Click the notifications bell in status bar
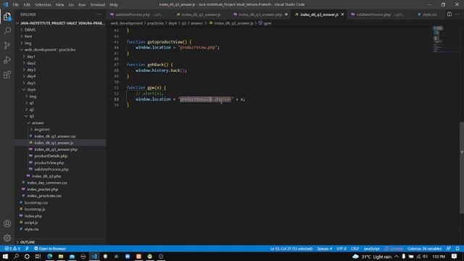This screenshot has height=261, width=464. tap(457, 249)
